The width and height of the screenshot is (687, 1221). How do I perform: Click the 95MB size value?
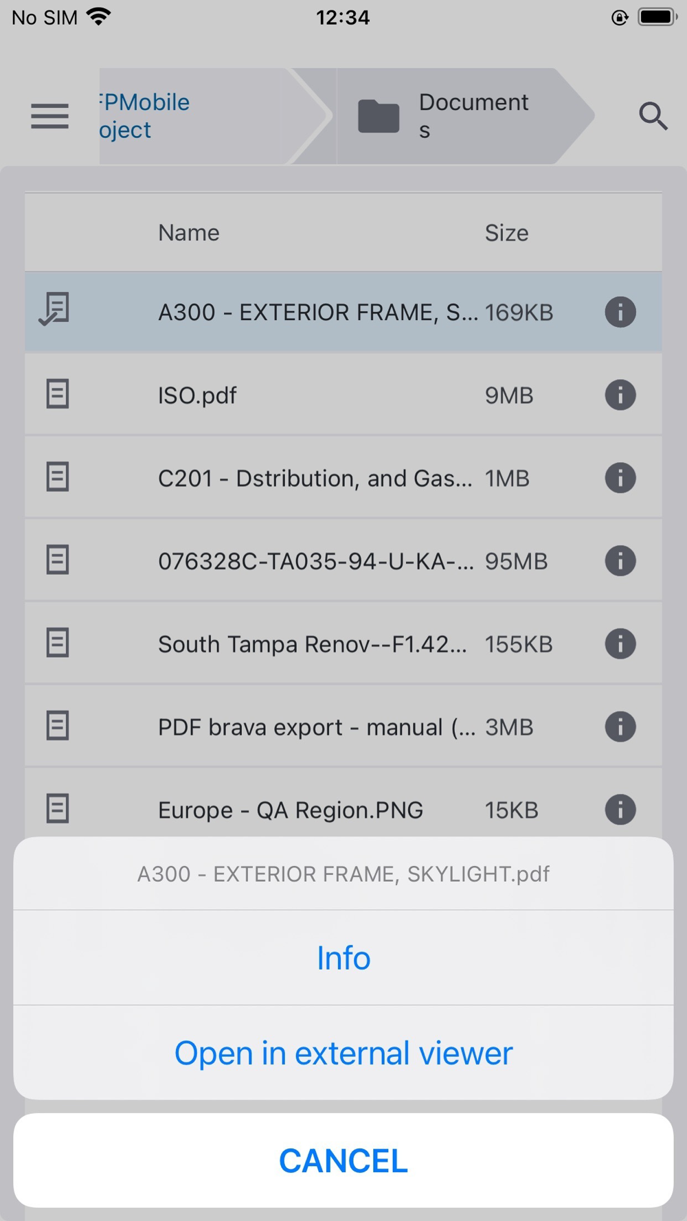pos(517,561)
